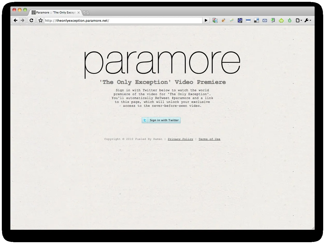Sign in with Twitter

click(x=161, y=120)
